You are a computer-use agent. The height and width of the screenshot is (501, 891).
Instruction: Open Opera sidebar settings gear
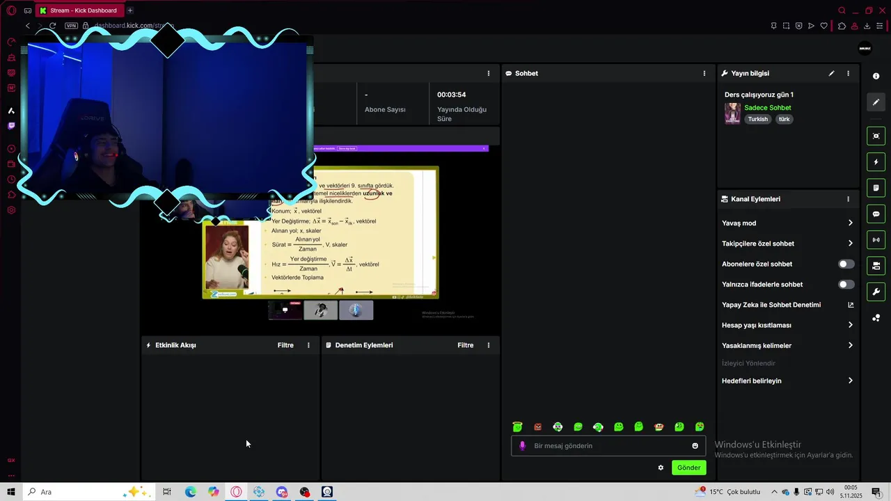click(x=11, y=210)
